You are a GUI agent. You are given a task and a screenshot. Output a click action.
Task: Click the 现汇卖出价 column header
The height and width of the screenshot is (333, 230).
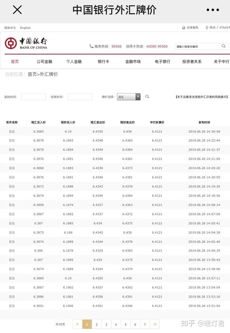[x=98, y=122]
